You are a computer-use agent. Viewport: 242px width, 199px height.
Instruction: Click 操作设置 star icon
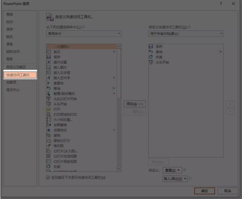point(49,62)
